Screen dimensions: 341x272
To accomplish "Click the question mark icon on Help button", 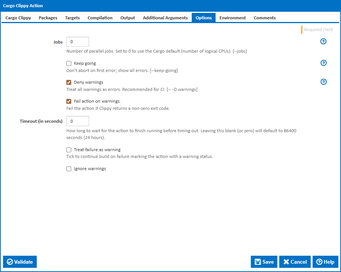I will [x=319, y=262].
